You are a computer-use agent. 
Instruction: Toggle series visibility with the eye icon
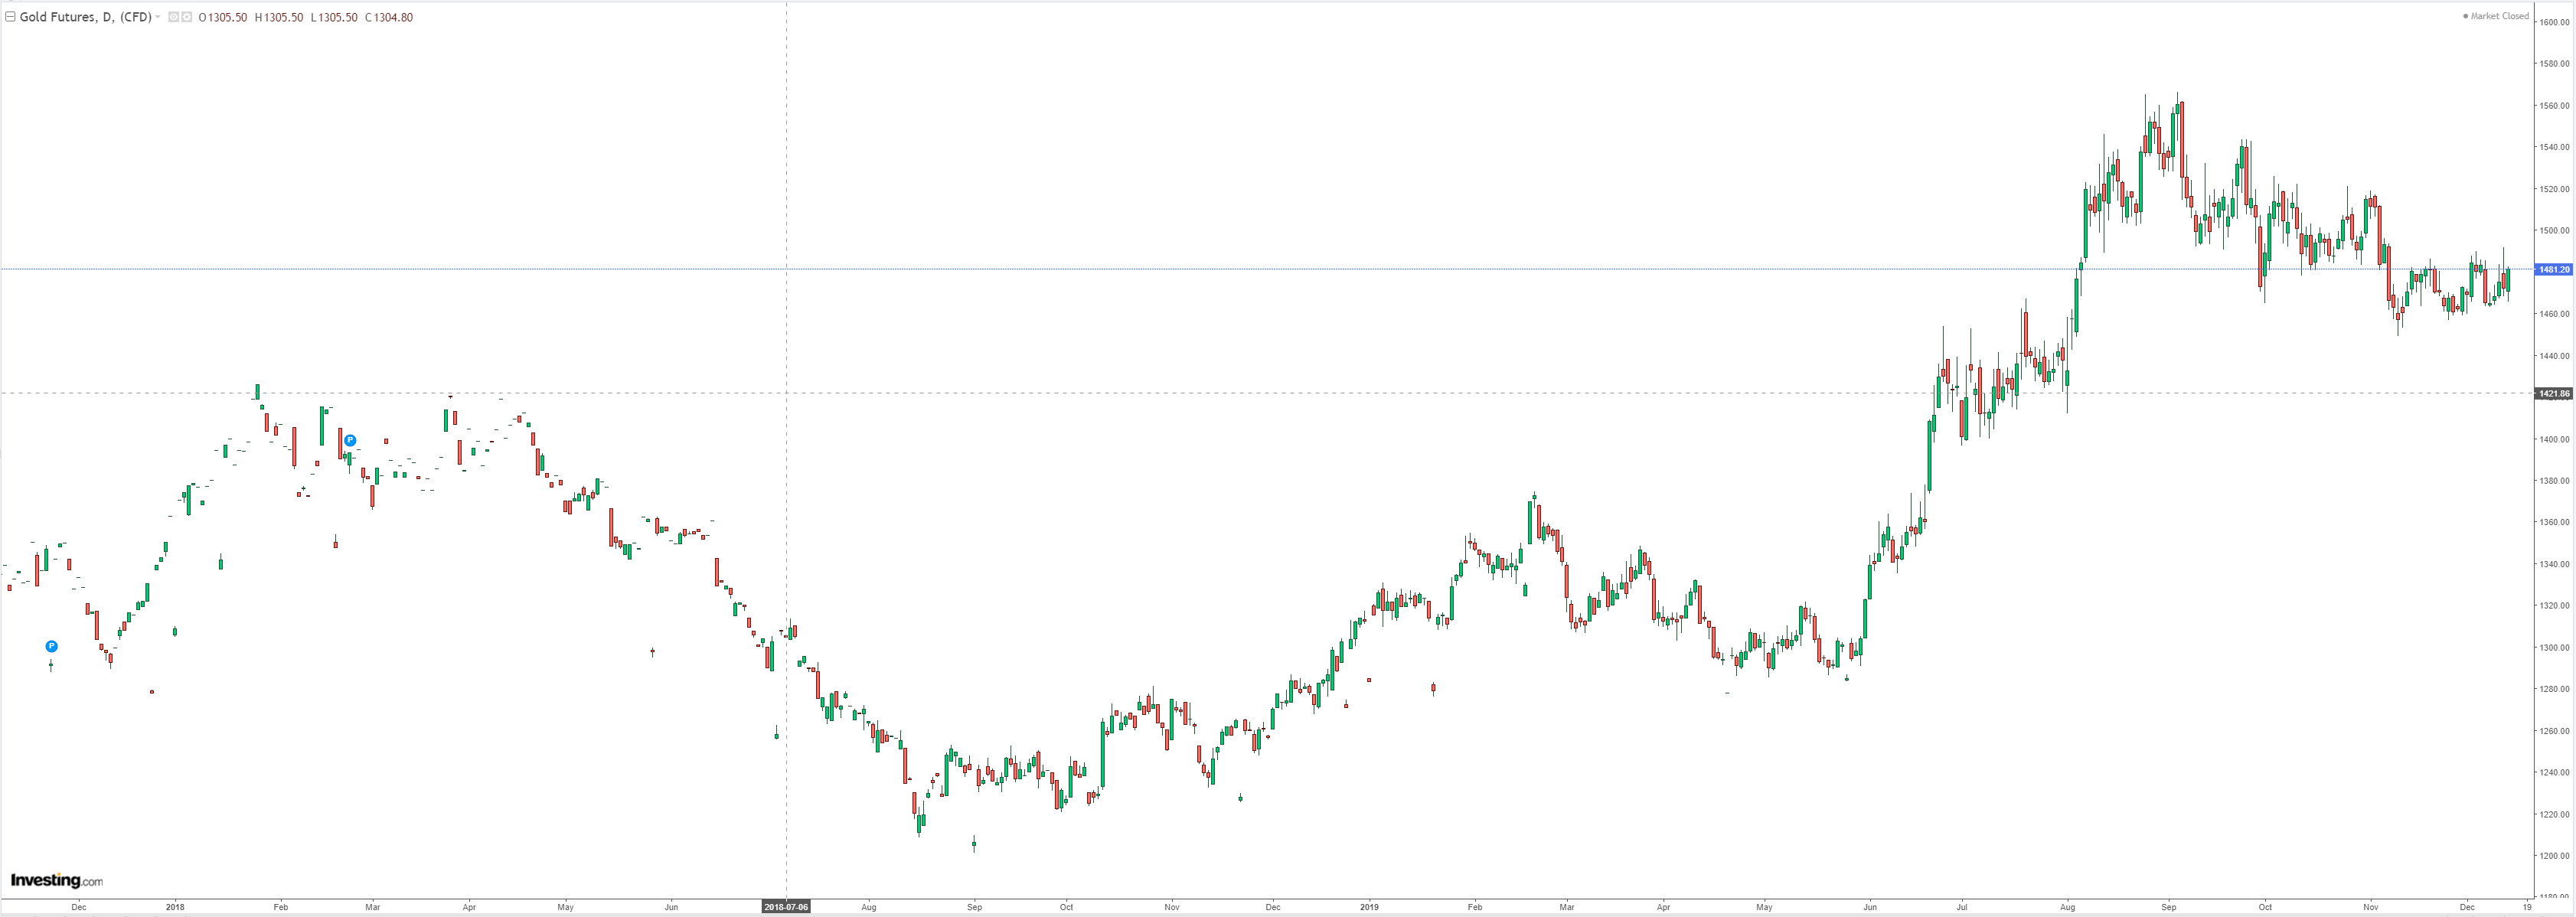(173, 17)
